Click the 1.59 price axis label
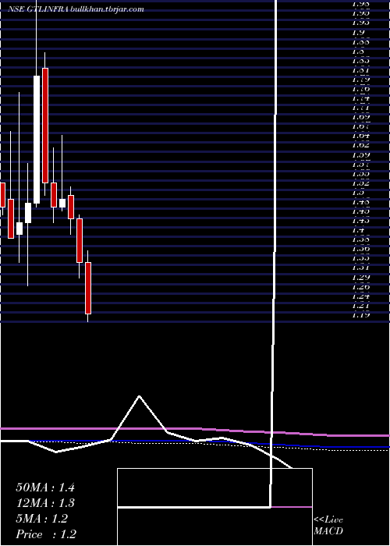The width and height of the screenshot is (390, 546). coord(360,154)
